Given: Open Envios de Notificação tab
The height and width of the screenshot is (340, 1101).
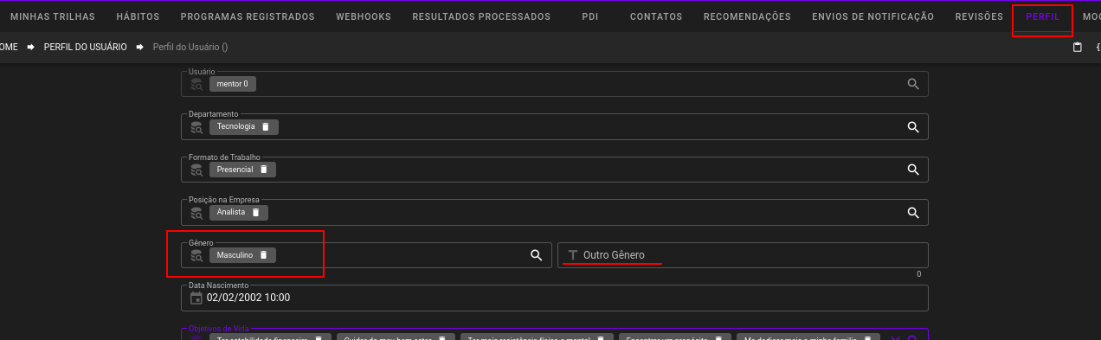Looking at the screenshot, I should (872, 16).
